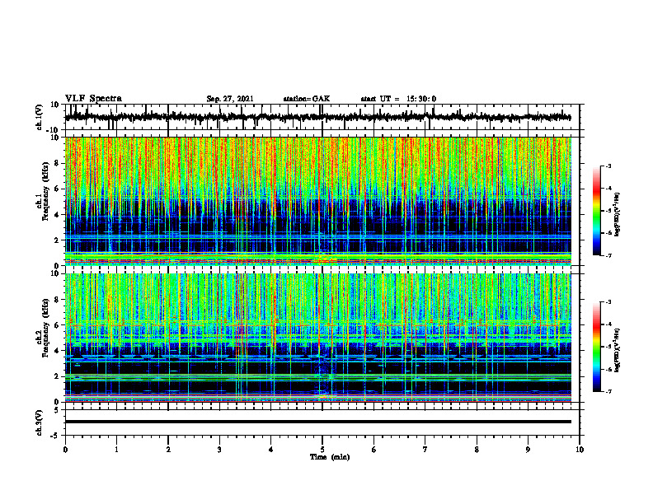Click inside the ch.1 spectrogram panel
653x504 pixels.
[317, 201]
